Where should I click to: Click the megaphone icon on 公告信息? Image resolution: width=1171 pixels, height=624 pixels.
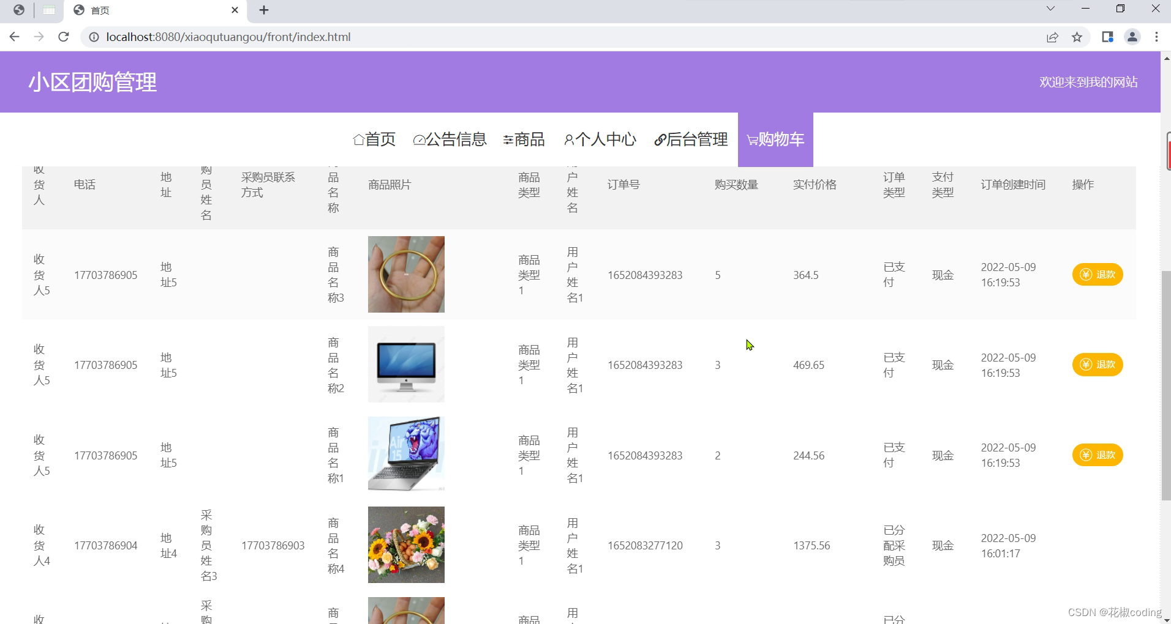tap(419, 139)
